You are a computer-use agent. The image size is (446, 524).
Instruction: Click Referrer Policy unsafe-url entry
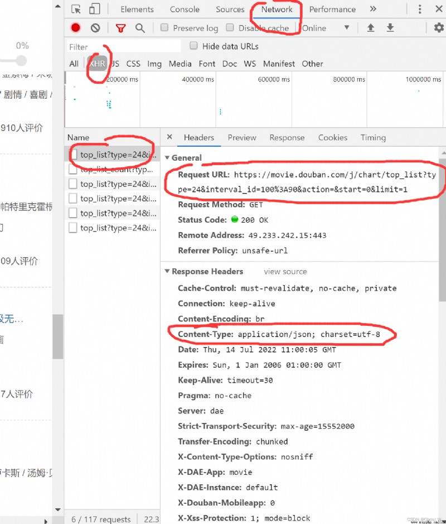(x=232, y=251)
